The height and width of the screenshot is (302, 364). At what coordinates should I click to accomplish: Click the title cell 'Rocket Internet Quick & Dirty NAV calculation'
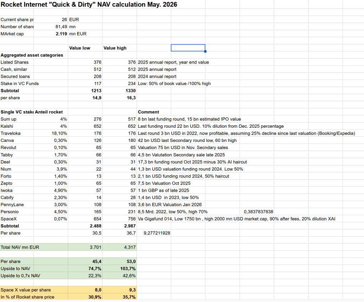(x=89, y=5)
